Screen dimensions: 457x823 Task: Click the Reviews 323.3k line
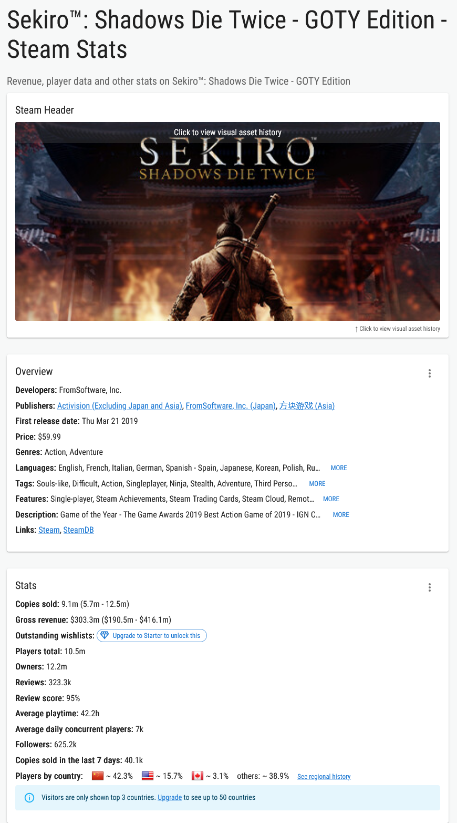pyautogui.click(x=43, y=683)
